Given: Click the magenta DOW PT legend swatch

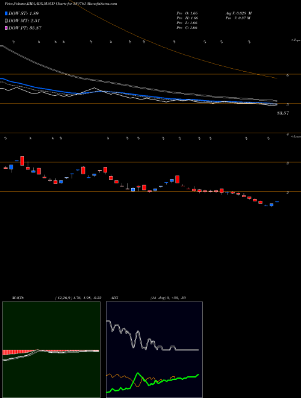Looking at the screenshot, I should click(6, 28).
